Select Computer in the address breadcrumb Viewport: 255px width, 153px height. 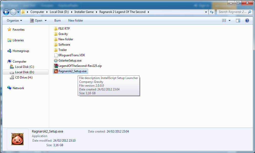(x=37, y=12)
